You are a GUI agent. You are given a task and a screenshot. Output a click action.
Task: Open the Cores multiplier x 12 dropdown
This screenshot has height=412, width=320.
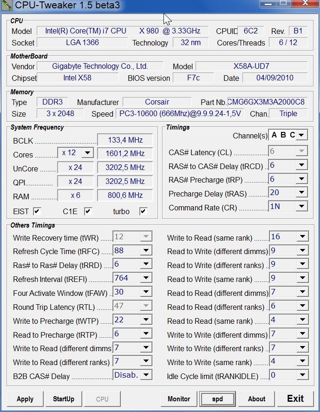[76, 153]
